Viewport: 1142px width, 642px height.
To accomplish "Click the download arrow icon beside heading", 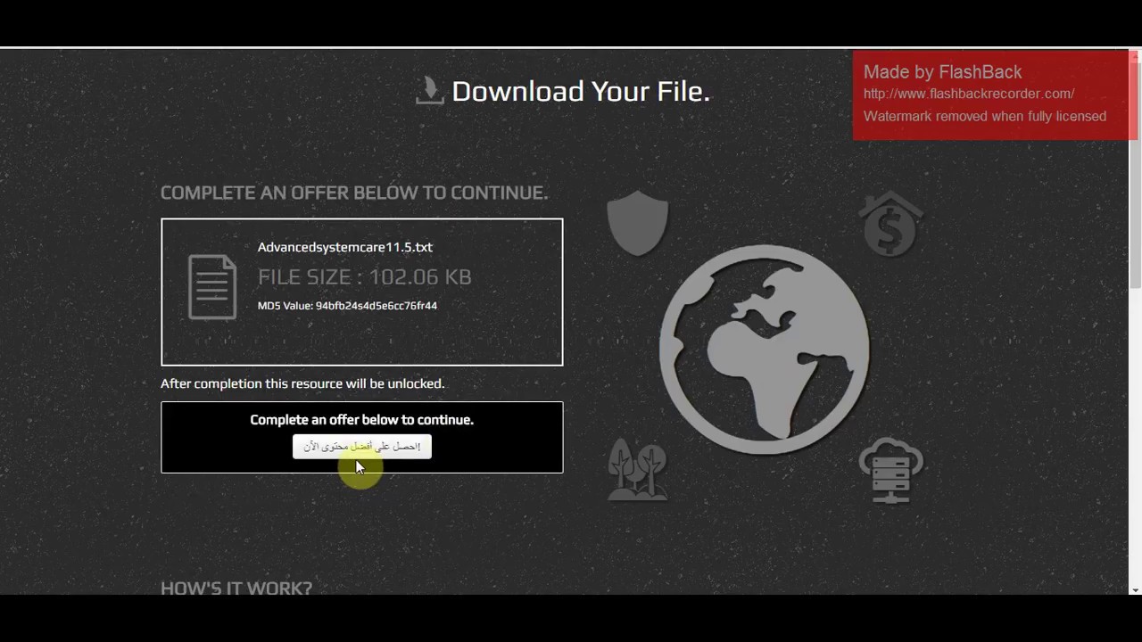I will point(429,90).
